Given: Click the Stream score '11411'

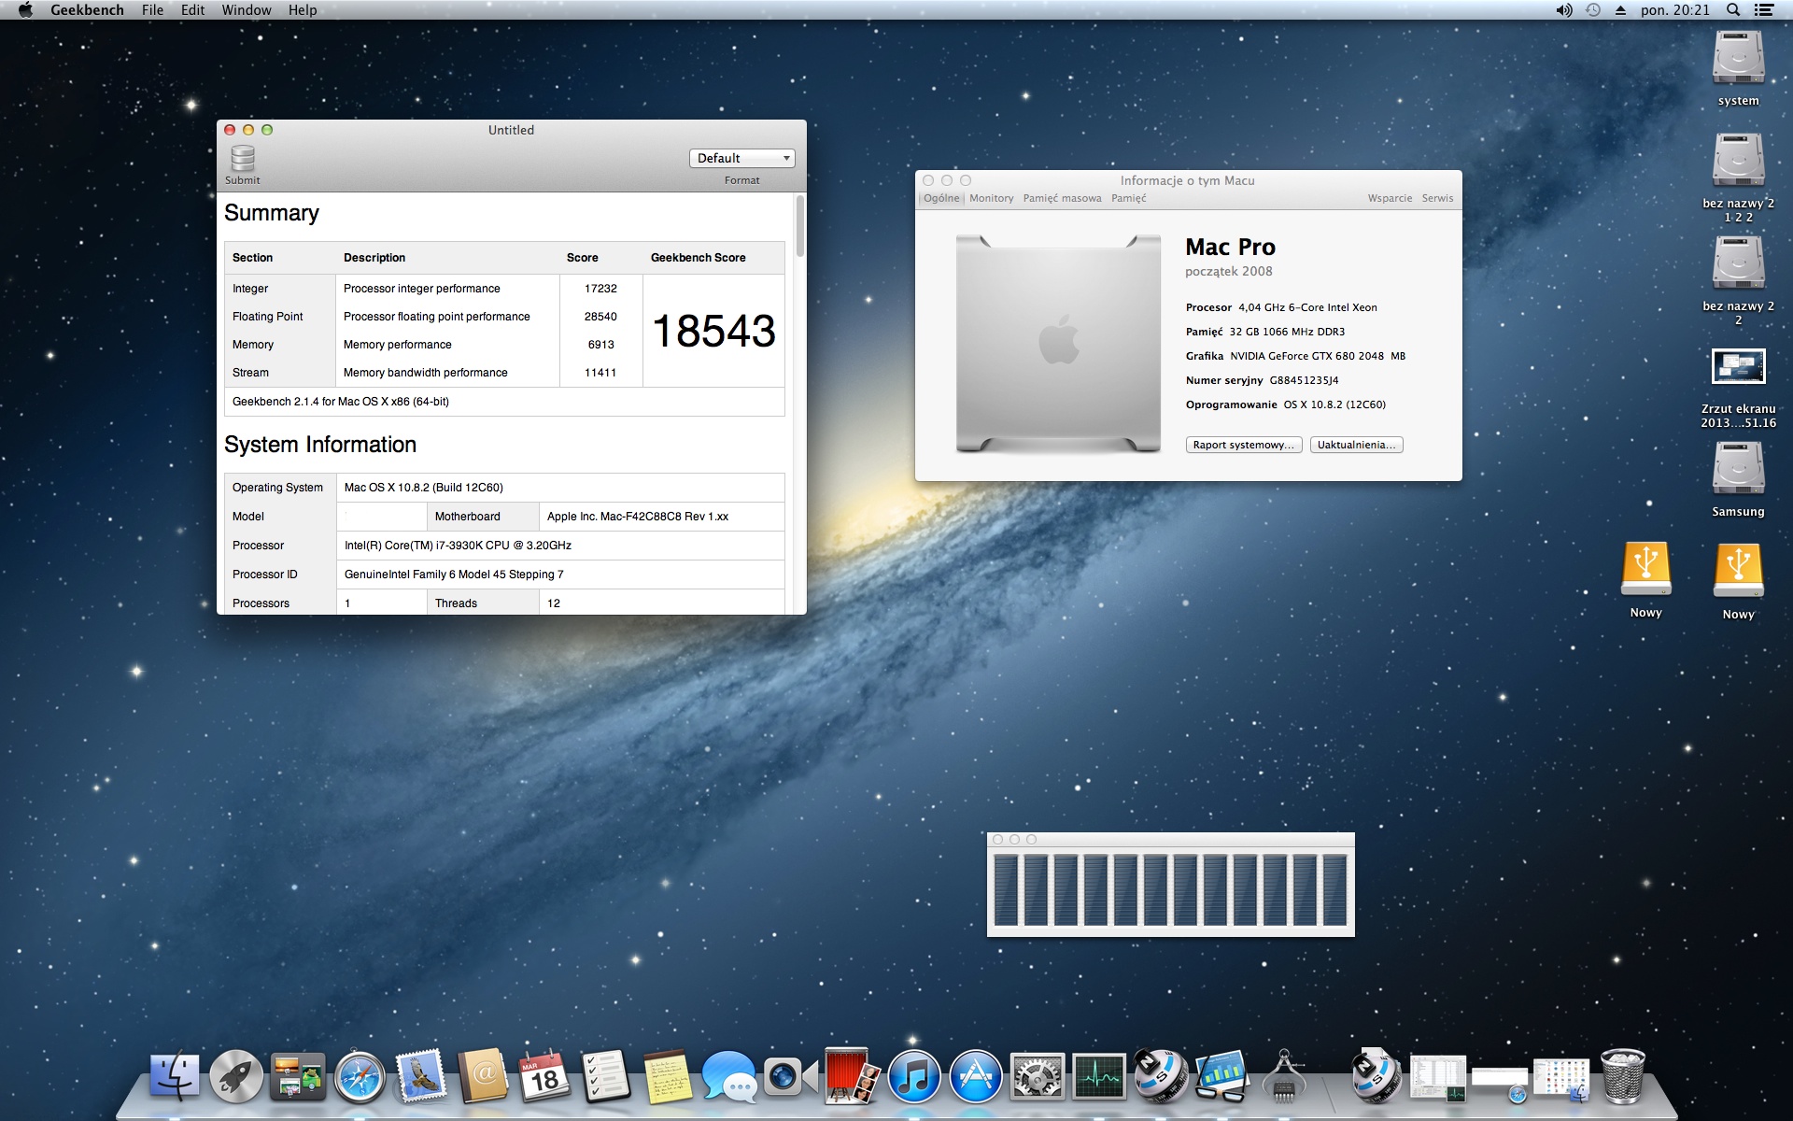Looking at the screenshot, I should tap(600, 373).
